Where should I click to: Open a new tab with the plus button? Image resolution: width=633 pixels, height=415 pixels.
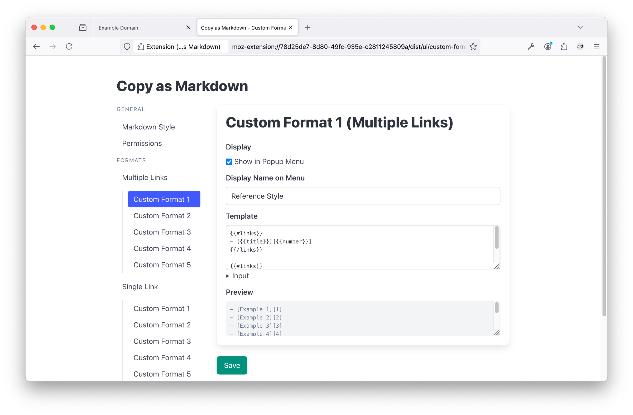308,28
